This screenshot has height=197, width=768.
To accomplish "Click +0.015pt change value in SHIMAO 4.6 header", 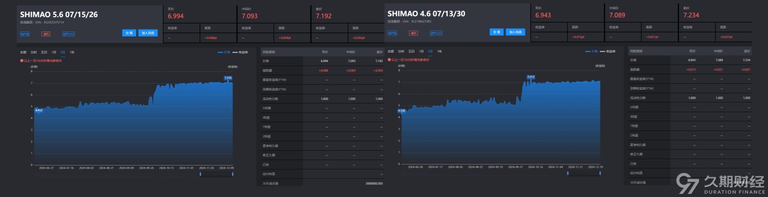I will click(x=579, y=37).
